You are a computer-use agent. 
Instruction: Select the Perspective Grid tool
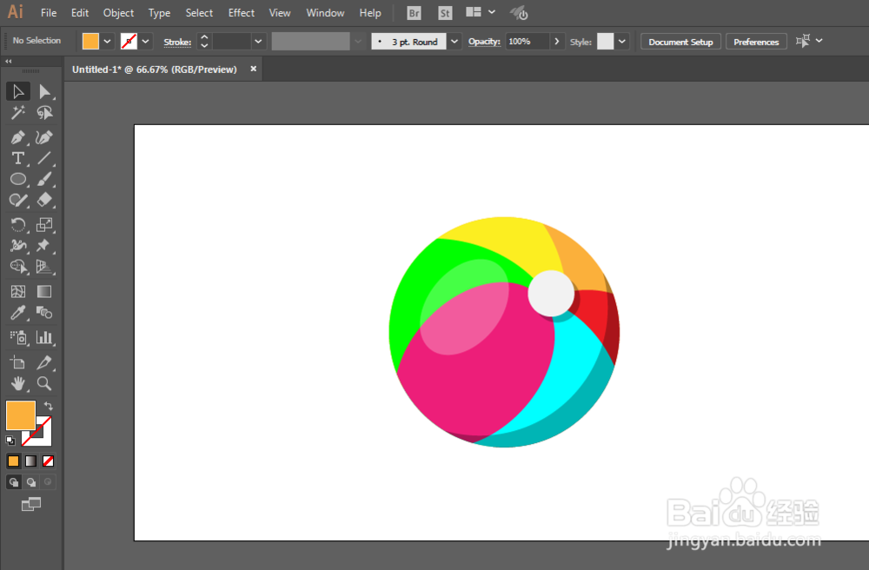(x=44, y=267)
